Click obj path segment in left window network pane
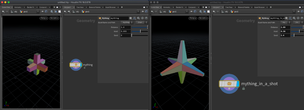Screen dimensions: 304x110 (x=76, y=12)
